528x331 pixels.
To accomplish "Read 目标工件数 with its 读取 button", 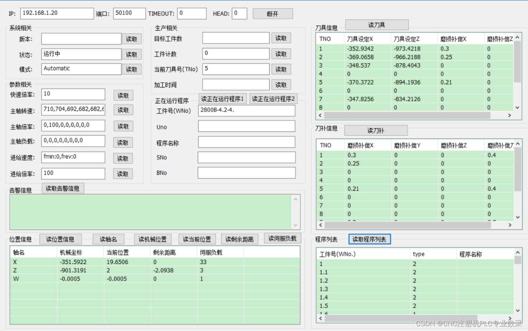I will (281, 38).
